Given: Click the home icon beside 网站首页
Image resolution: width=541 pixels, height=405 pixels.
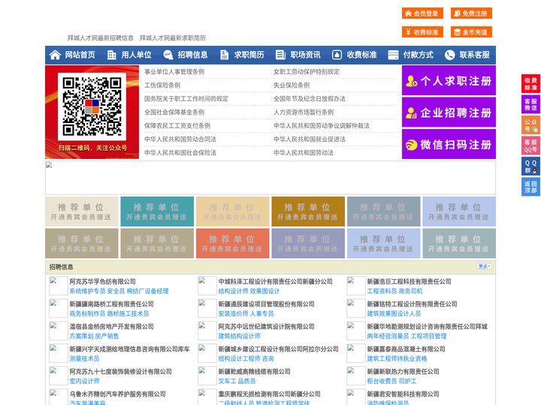Looking at the screenshot, I should pyautogui.click(x=55, y=55).
